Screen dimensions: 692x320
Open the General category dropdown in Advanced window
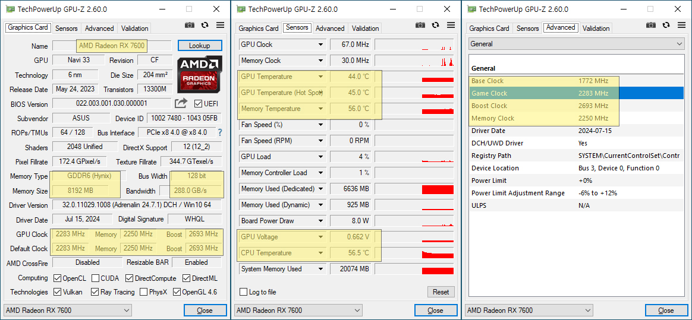click(x=576, y=44)
